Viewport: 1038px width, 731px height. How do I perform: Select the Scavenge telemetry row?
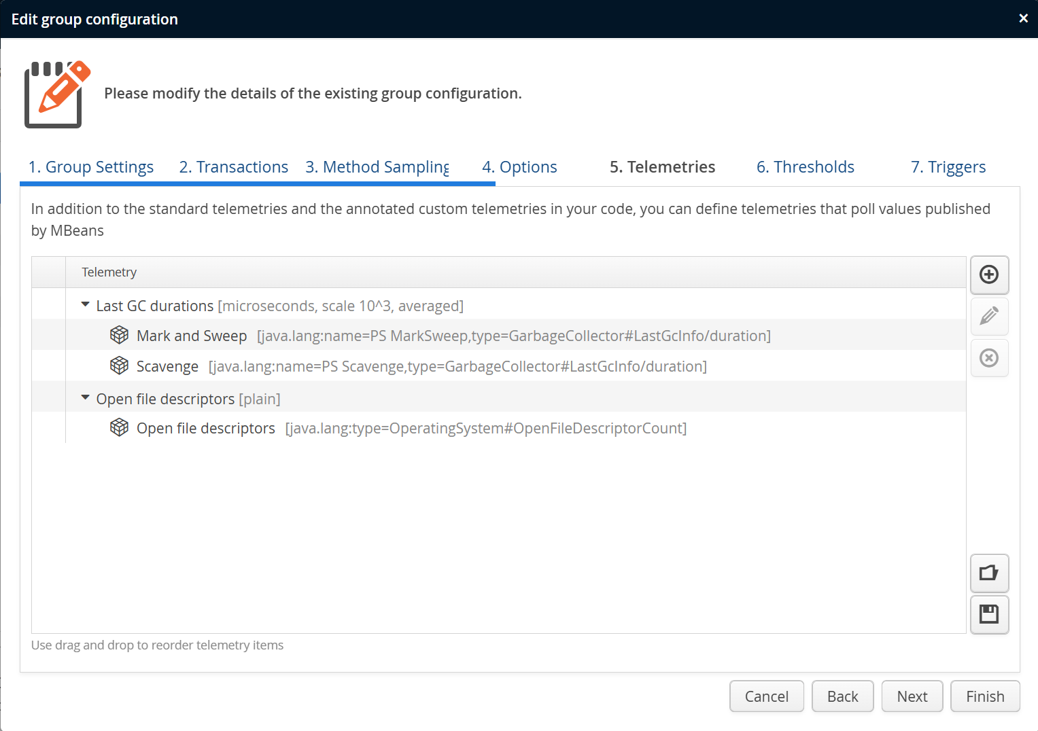(167, 367)
